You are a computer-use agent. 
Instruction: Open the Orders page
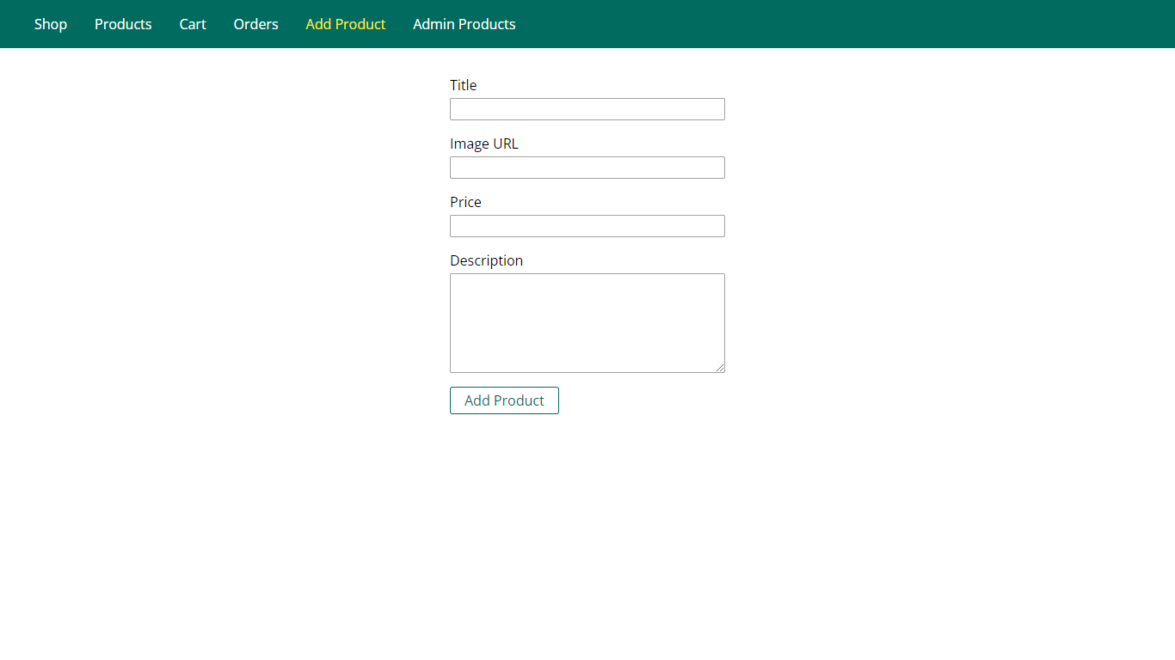[x=255, y=24]
